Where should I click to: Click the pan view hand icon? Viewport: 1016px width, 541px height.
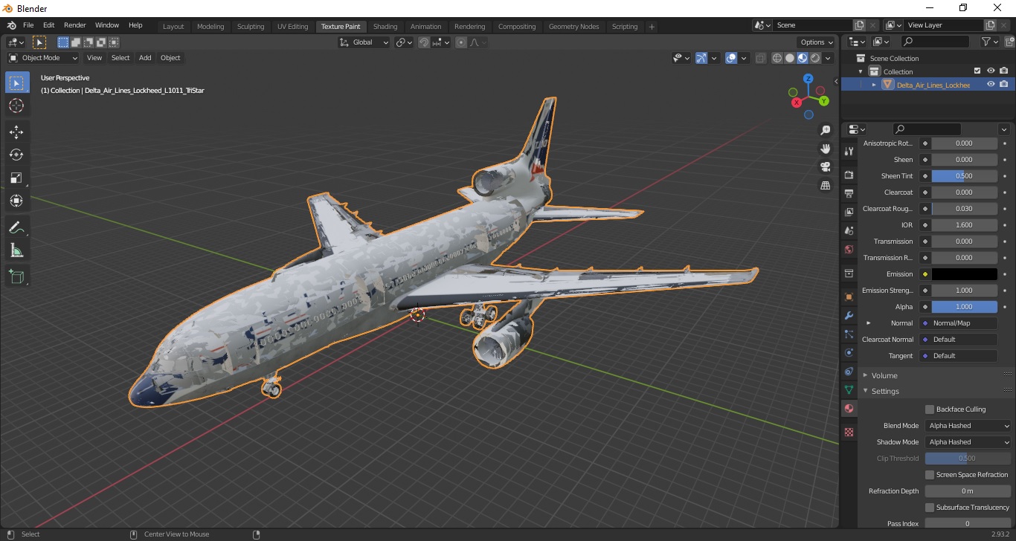point(825,149)
